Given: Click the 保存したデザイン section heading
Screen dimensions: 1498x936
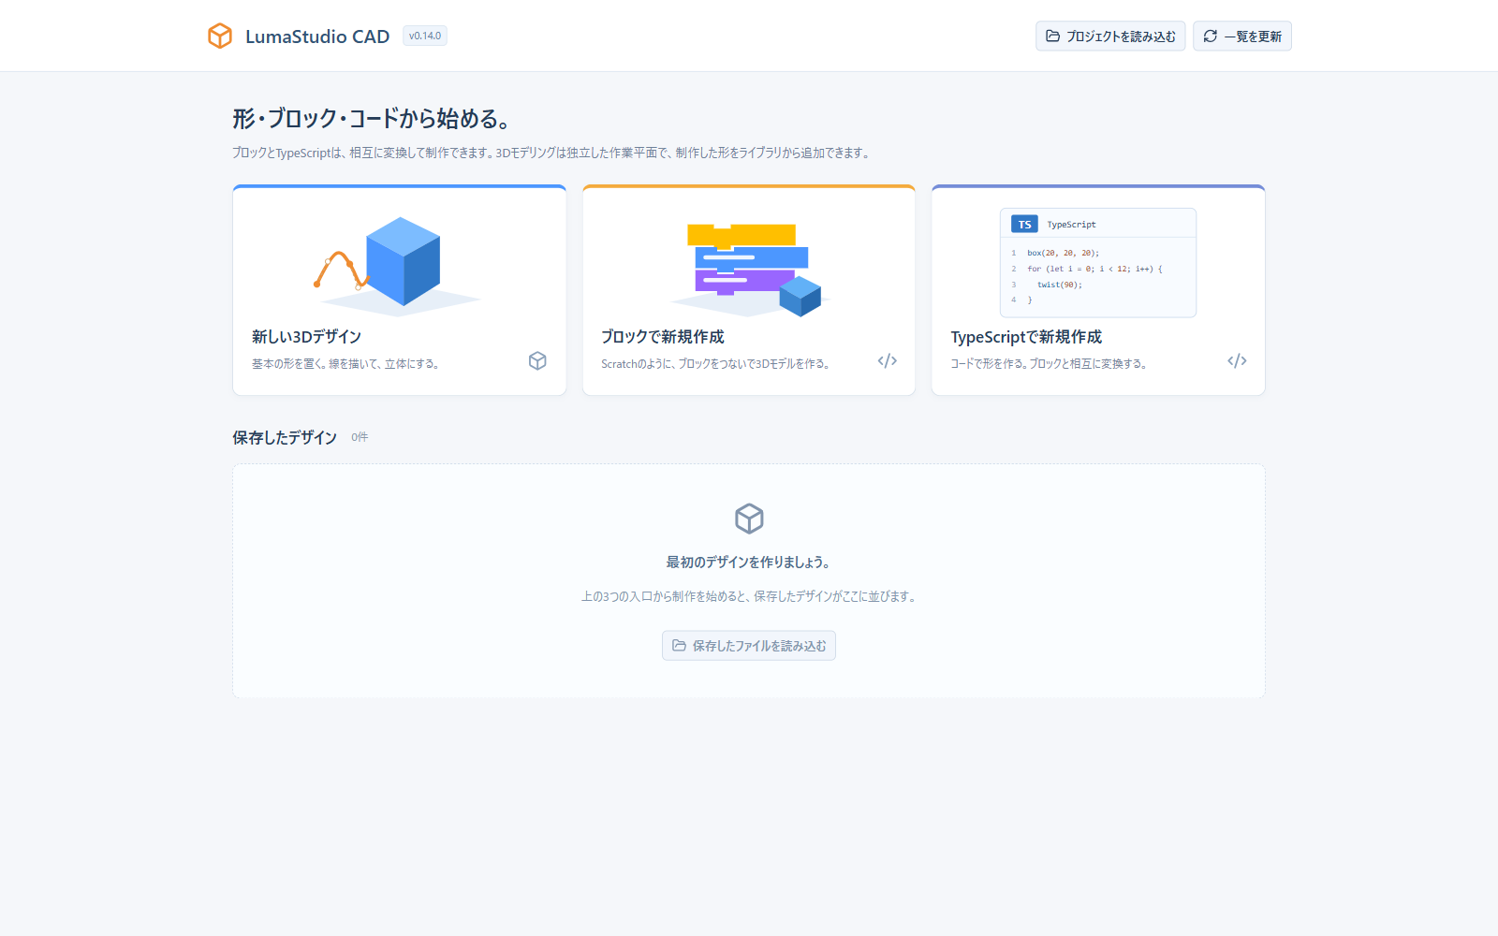Looking at the screenshot, I should pyautogui.click(x=285, y=437).
